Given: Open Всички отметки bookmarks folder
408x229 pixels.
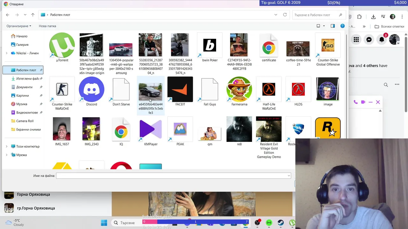Looking at the screenshot, I should click(x=390, y=27).
